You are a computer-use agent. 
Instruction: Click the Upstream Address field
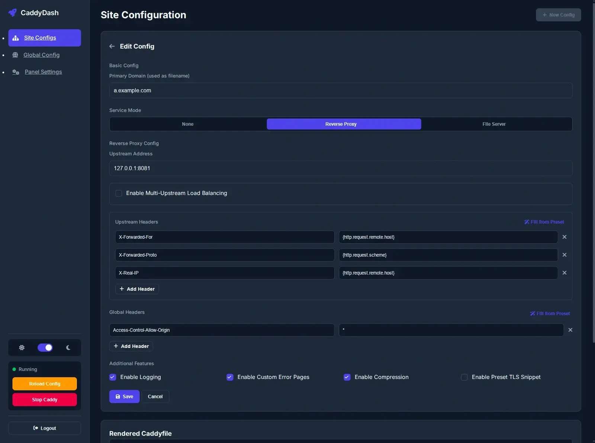[x=341, y=168]
